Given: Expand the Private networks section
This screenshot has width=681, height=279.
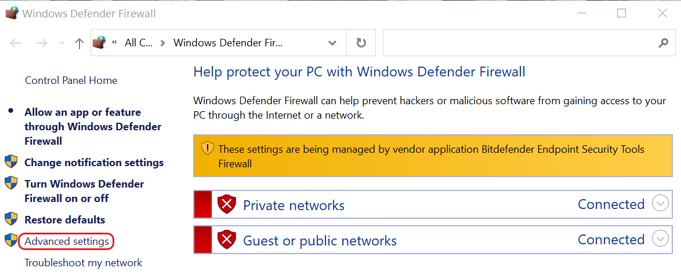Looking at the screenshot, I should point(661,203).
